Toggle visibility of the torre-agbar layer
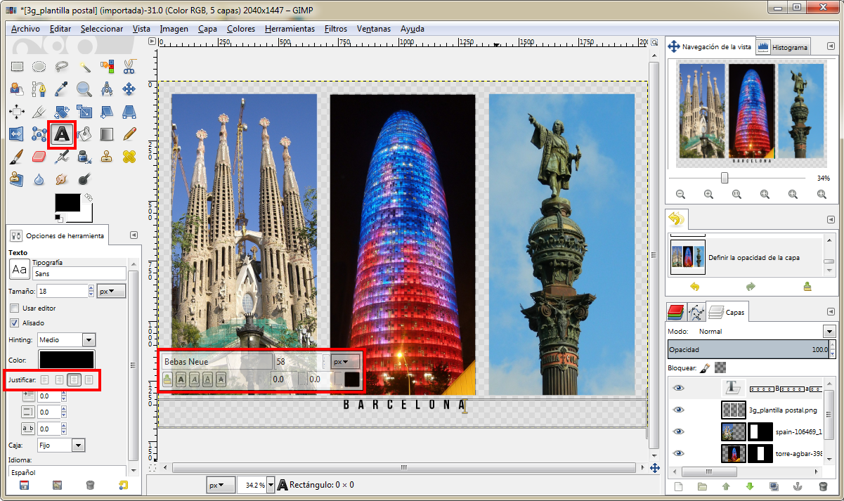Viewport: 844px width, 501px height. point(678,453)
